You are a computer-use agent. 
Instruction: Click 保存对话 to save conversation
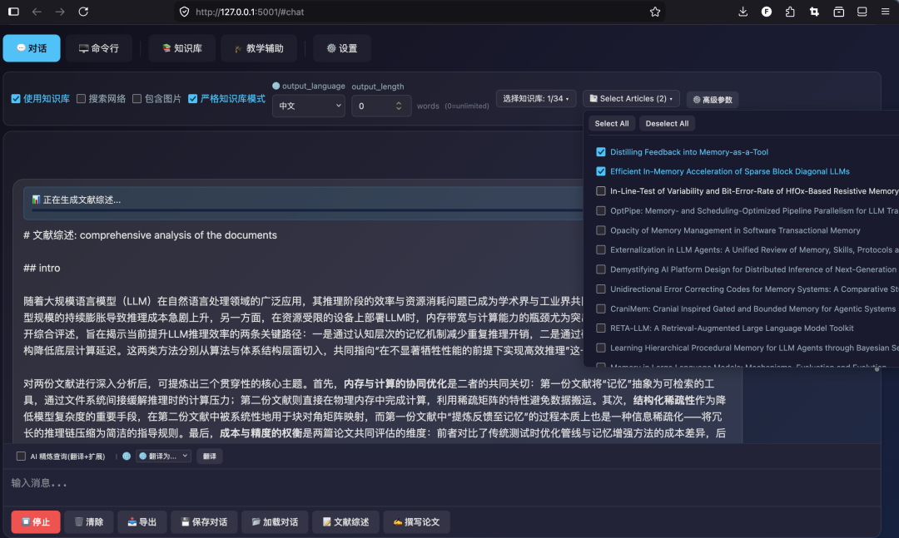pos(204,522)
